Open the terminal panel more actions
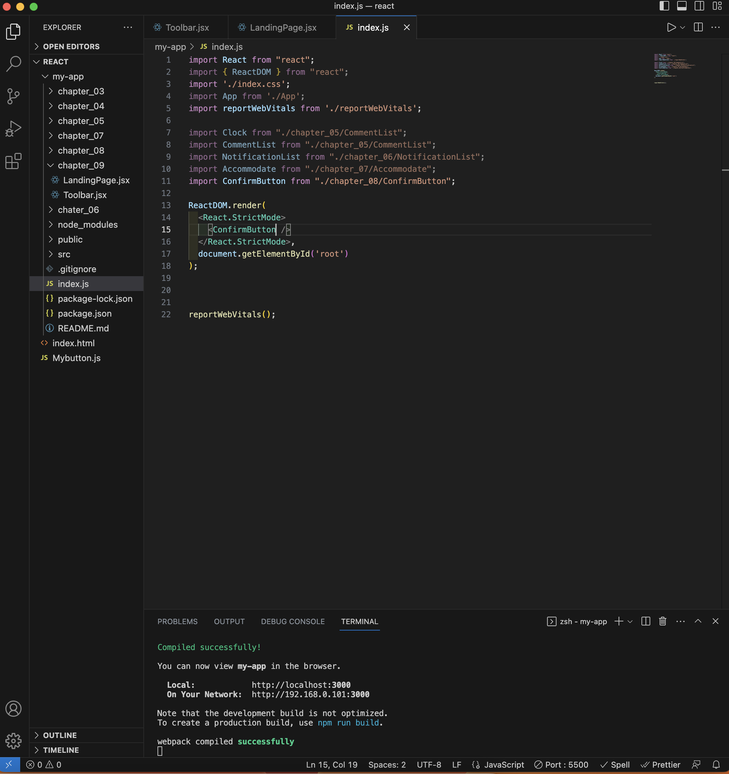729x774 pixels. 681,621
